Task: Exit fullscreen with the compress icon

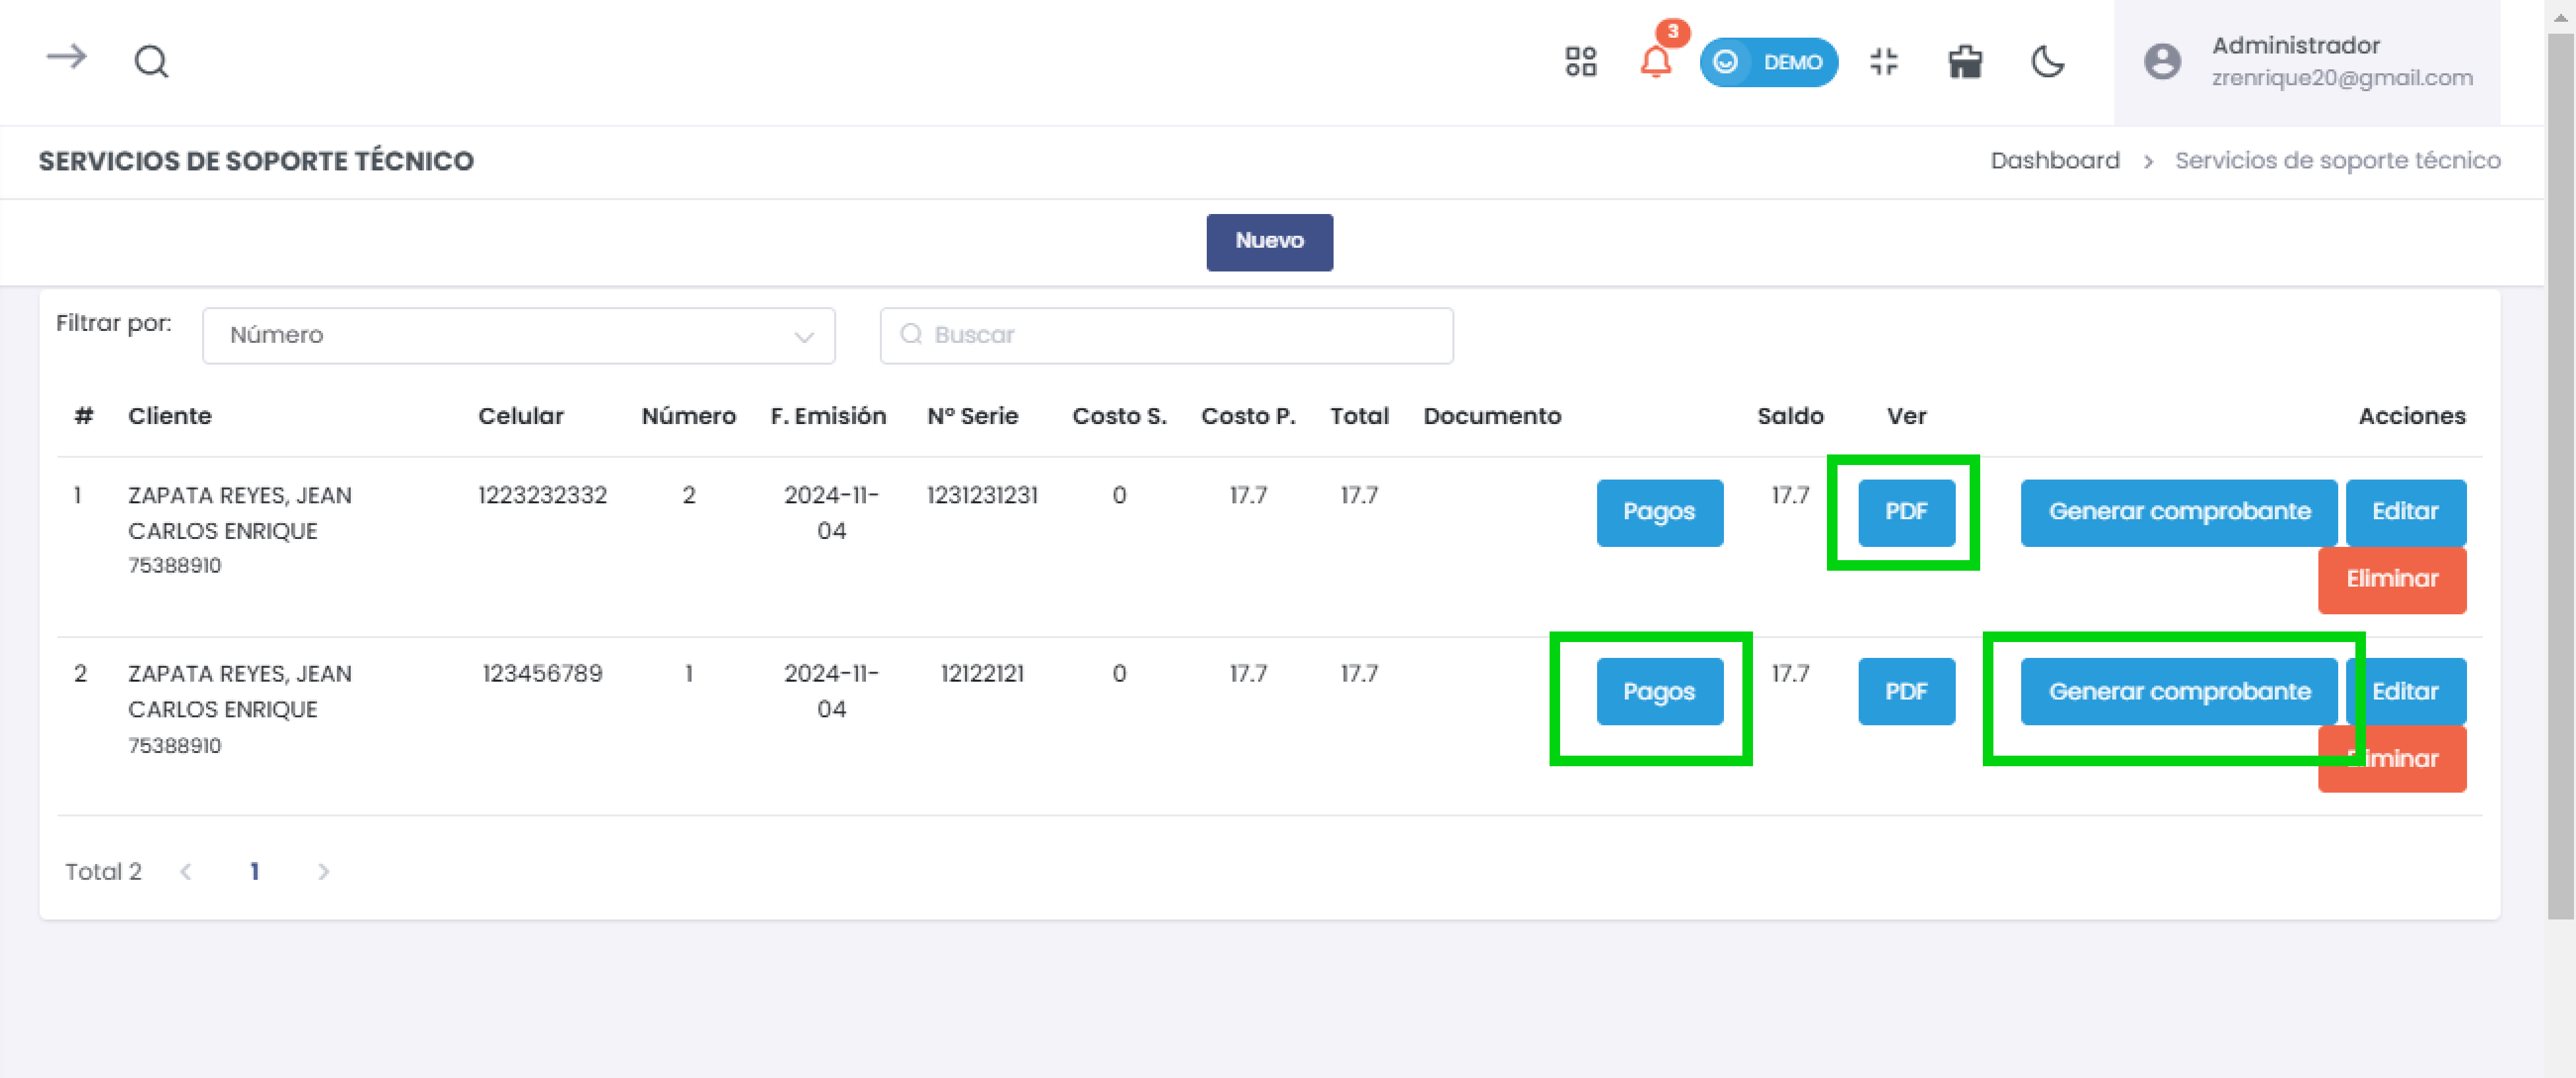Action: point(1884,62)
